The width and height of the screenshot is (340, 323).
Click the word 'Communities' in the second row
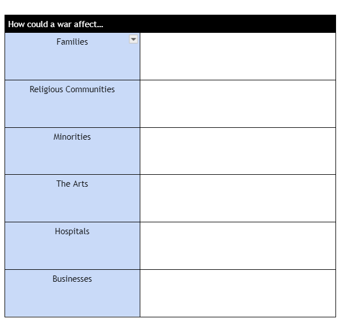click(90, 89)
